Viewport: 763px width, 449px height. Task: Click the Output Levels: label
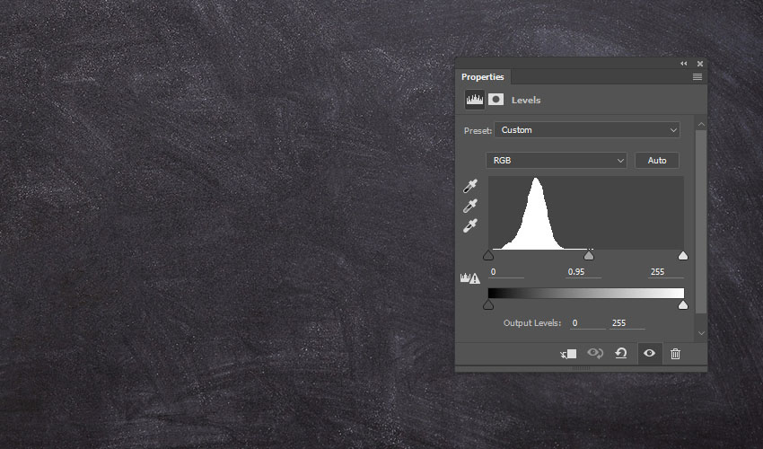[x=532, y=323]
